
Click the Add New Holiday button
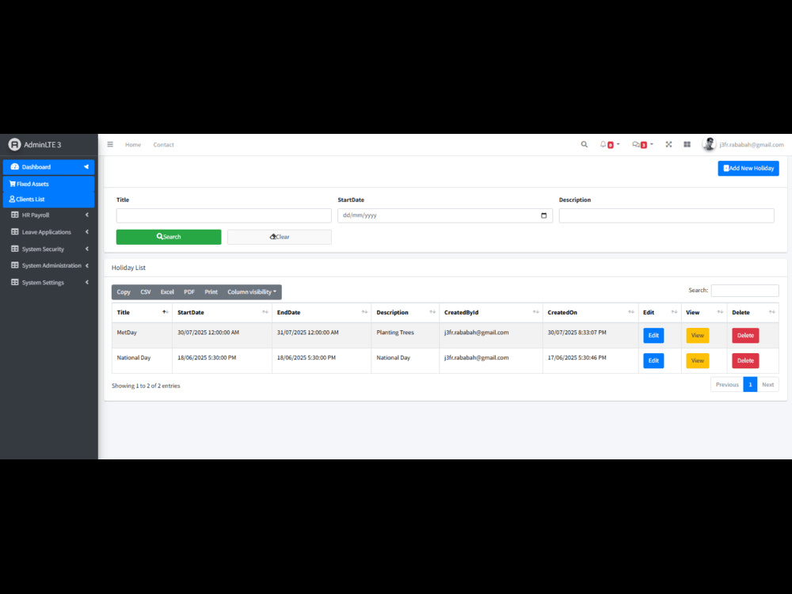748,168
